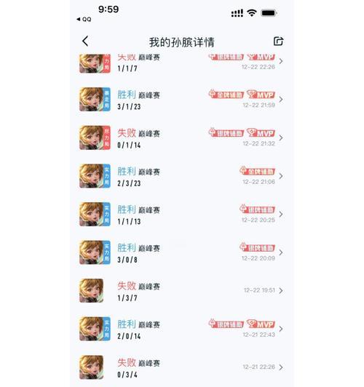Image resolution: width=364 pixels, height=387 pixels.
Task: Select hero avatar of 1/3/7 defeat at 19:51
Action: 92,290
